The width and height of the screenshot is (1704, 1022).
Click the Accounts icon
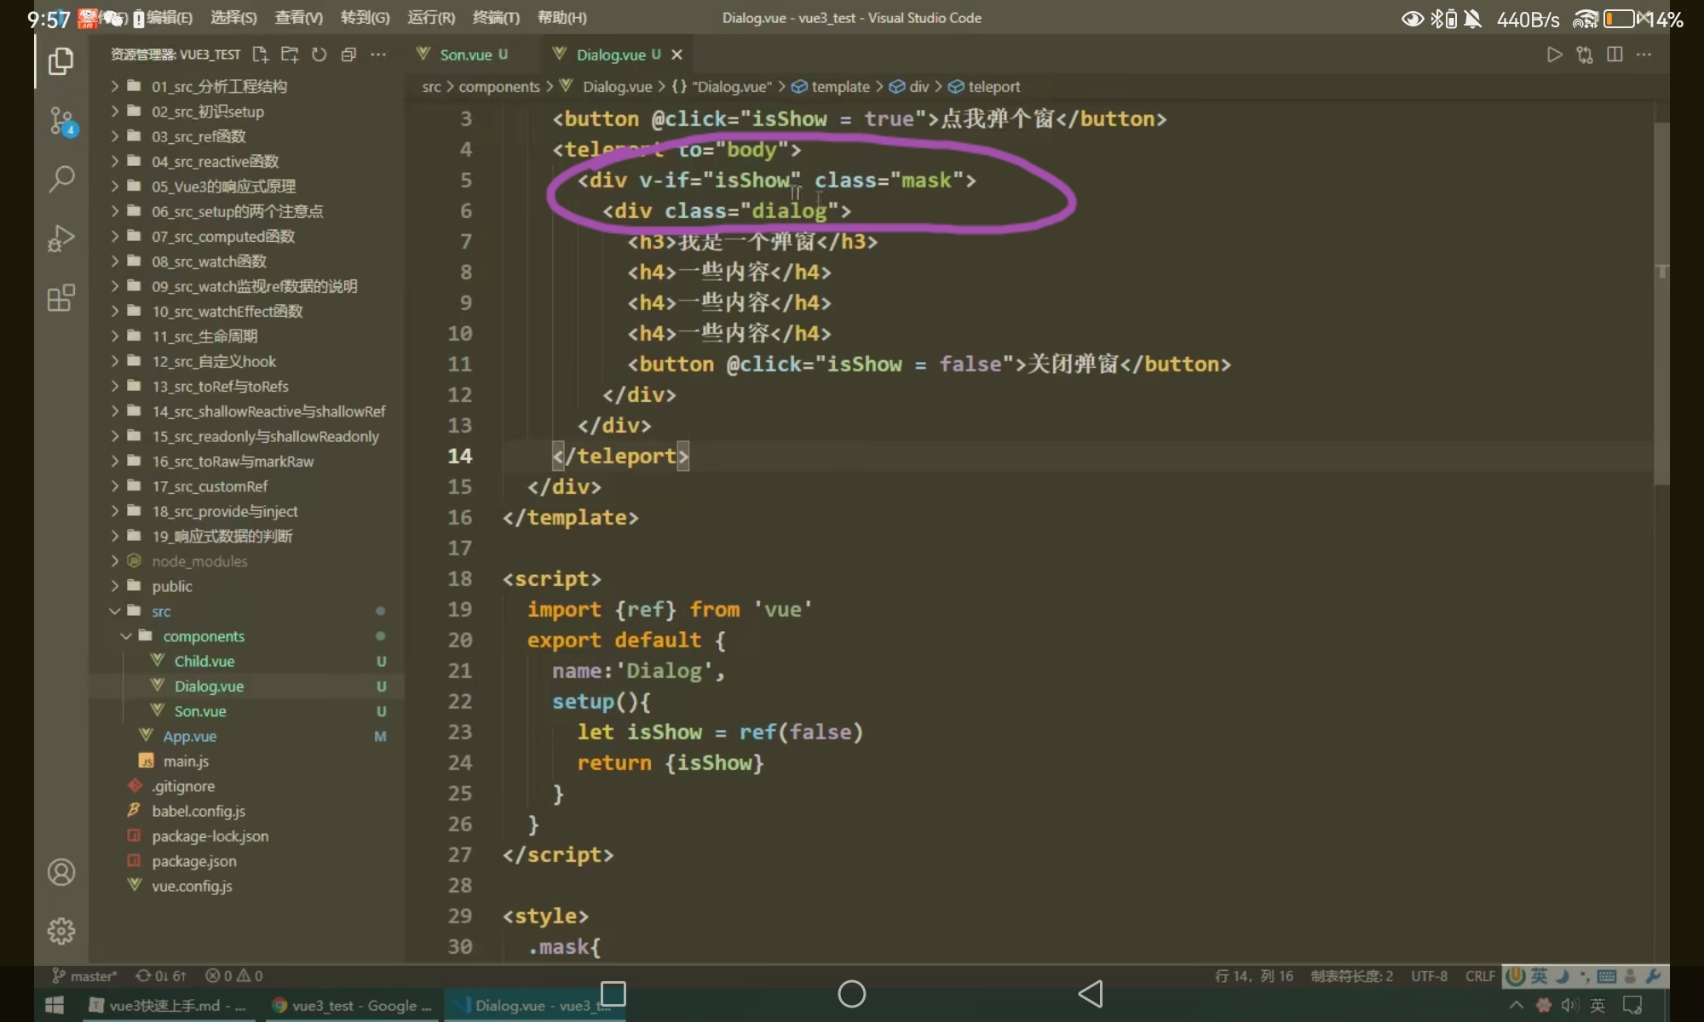pos(60,872)
